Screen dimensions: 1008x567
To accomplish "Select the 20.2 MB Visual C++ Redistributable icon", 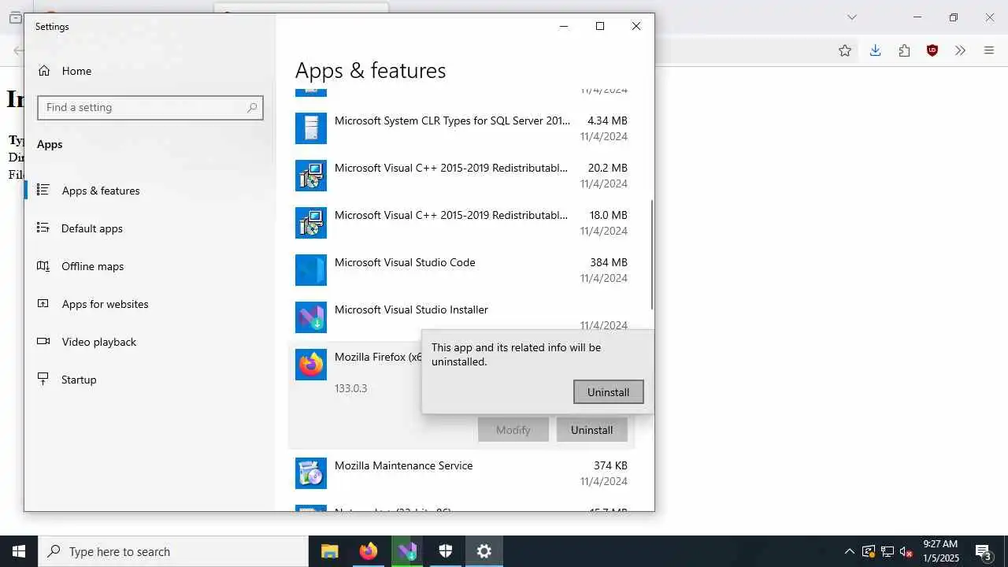I will click(311, 176).
